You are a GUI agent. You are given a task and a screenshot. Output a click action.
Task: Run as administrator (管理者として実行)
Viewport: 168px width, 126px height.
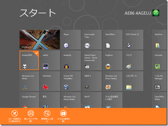tap(47, 116)
